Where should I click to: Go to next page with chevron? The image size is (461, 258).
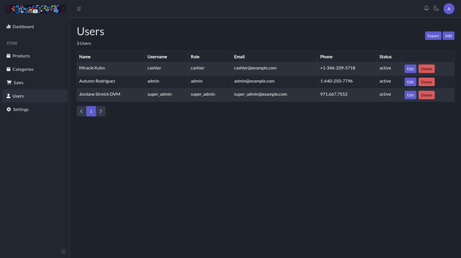(101, 111)
